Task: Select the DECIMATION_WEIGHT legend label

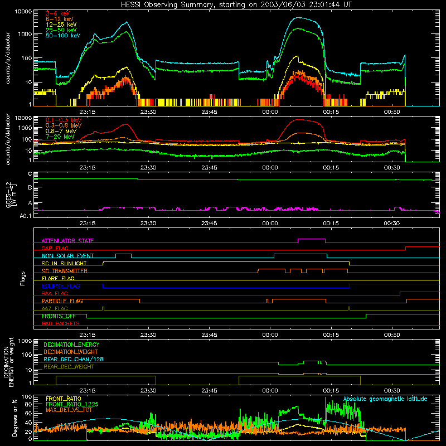Action: [71, 352]
